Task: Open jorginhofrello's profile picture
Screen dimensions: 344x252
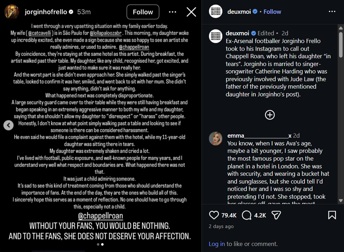Action: click(x=12, y=12)
